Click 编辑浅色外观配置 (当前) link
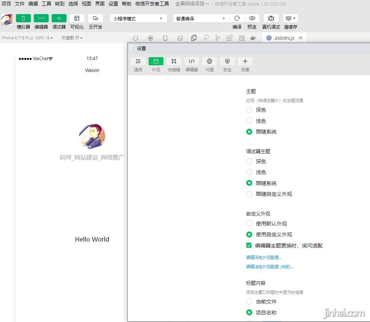Screen dimensions: 370x322 pyautogui.click(x=269, y=267)
